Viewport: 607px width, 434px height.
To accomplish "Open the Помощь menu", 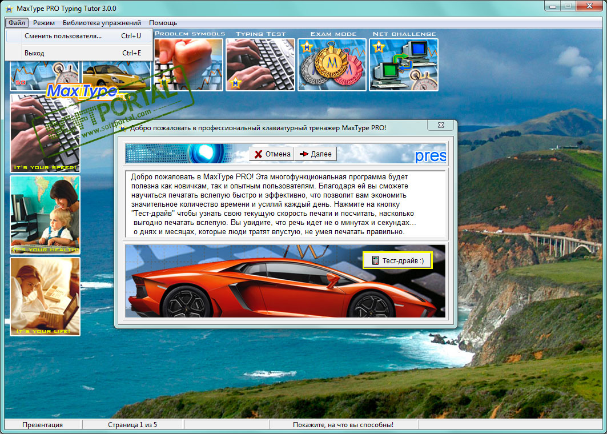I will 163,23.
